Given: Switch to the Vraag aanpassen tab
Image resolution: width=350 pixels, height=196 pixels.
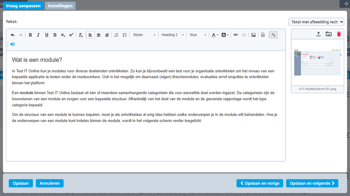Looking at the screenshot, I should point(23,6).
